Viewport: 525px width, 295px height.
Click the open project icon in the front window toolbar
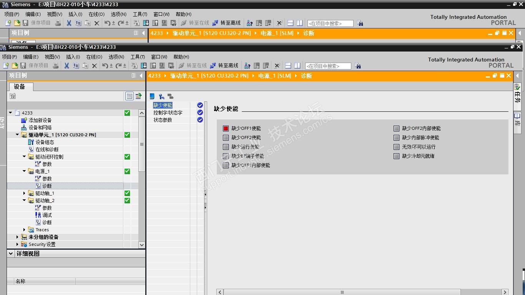pos(15,66)
